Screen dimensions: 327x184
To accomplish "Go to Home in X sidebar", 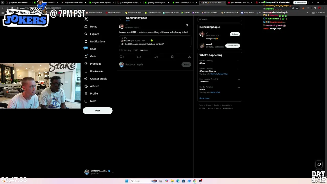I will 91,27.
